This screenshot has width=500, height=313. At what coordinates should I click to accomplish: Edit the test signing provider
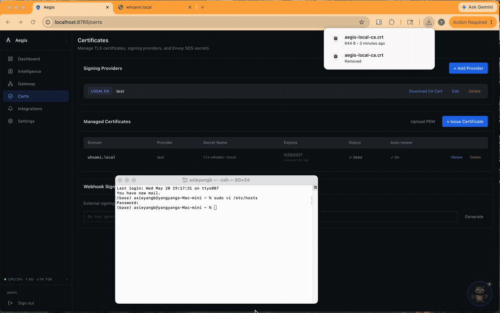pyautogui.click(x=455, y=91)
